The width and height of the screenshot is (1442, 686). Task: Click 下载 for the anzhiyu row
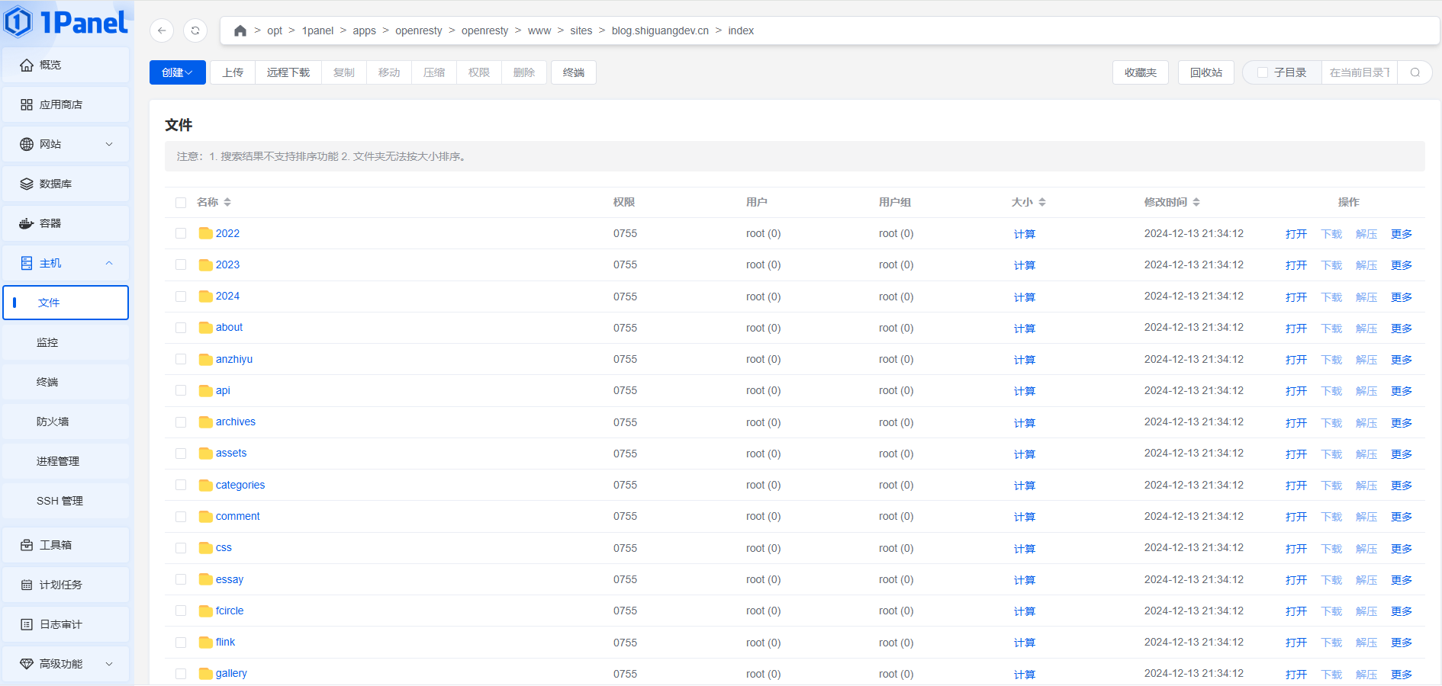pyautogui.click(x=1331, y=360)
